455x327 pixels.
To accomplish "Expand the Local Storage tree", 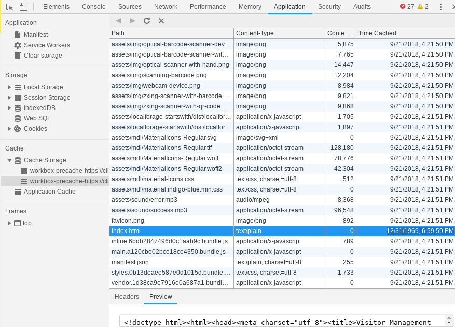I will (x=9, y=87).
